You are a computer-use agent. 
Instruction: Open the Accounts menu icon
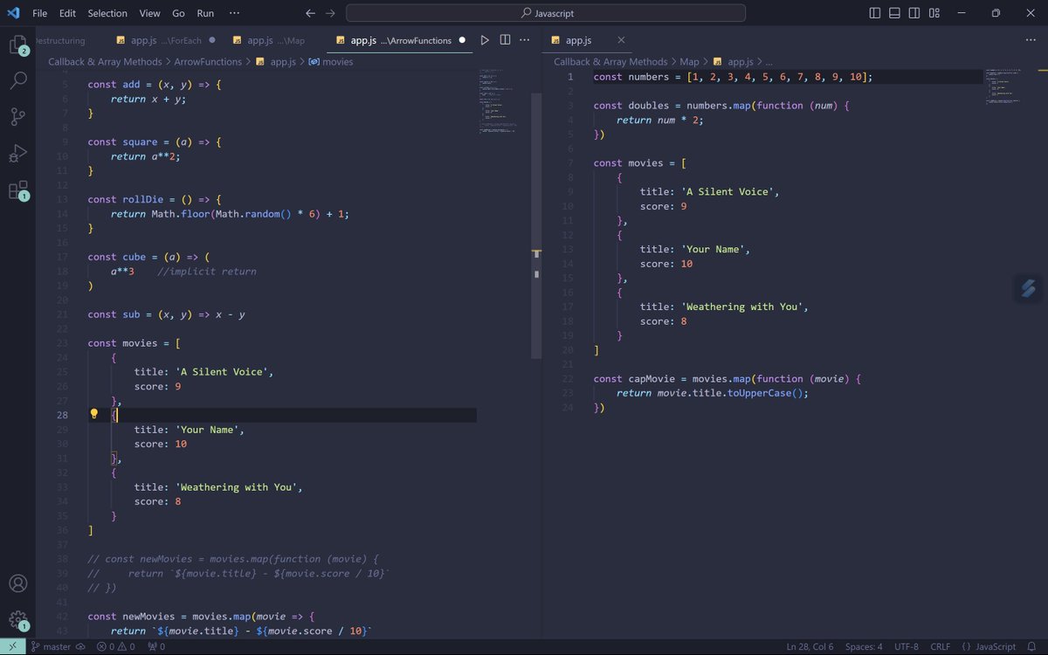pyautogui.click(x=17, y=583)
